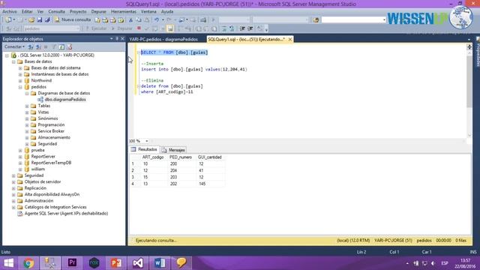
Task: Click the Ejecutar button
Action: point(96,28)
